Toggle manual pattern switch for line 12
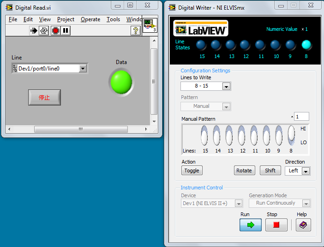The width and height of the screenshot is (324, 247). pos(241,135)
